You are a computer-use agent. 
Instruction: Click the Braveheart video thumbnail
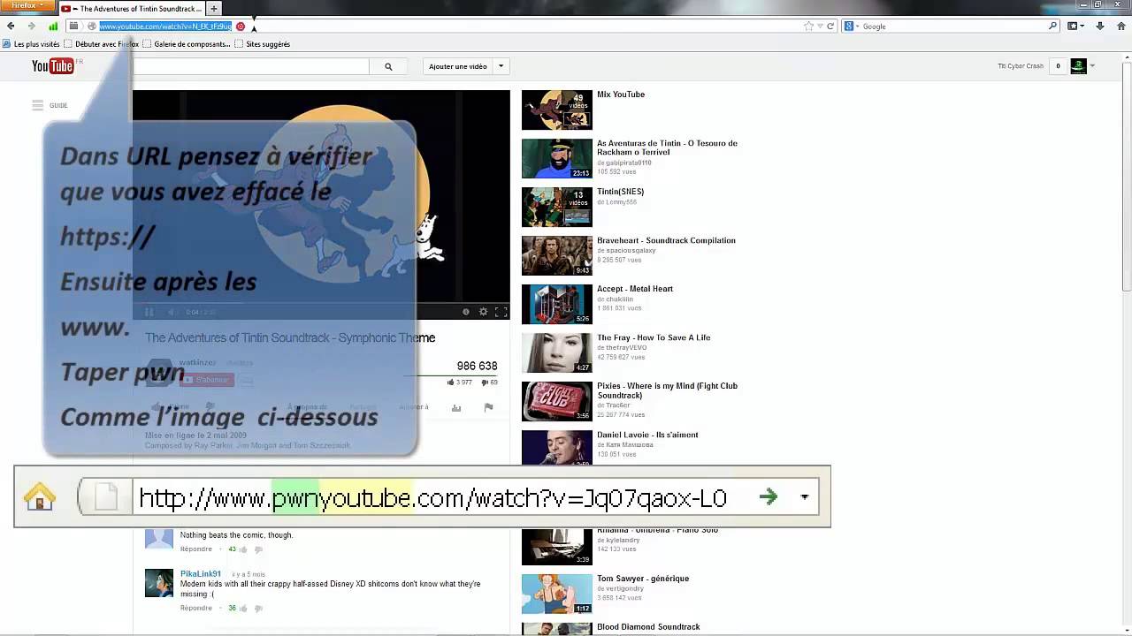(557, 255)
